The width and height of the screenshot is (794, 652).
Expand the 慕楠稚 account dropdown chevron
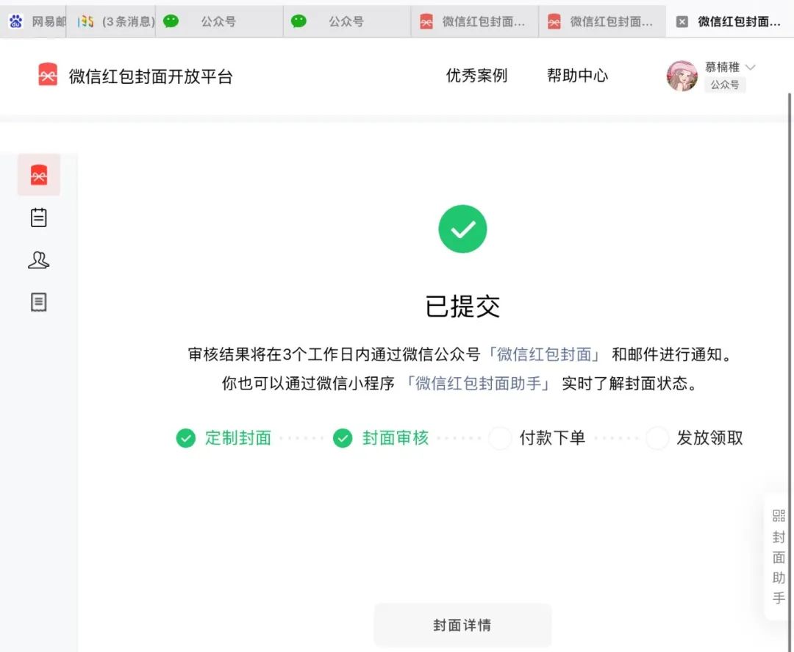click(751, 67)
